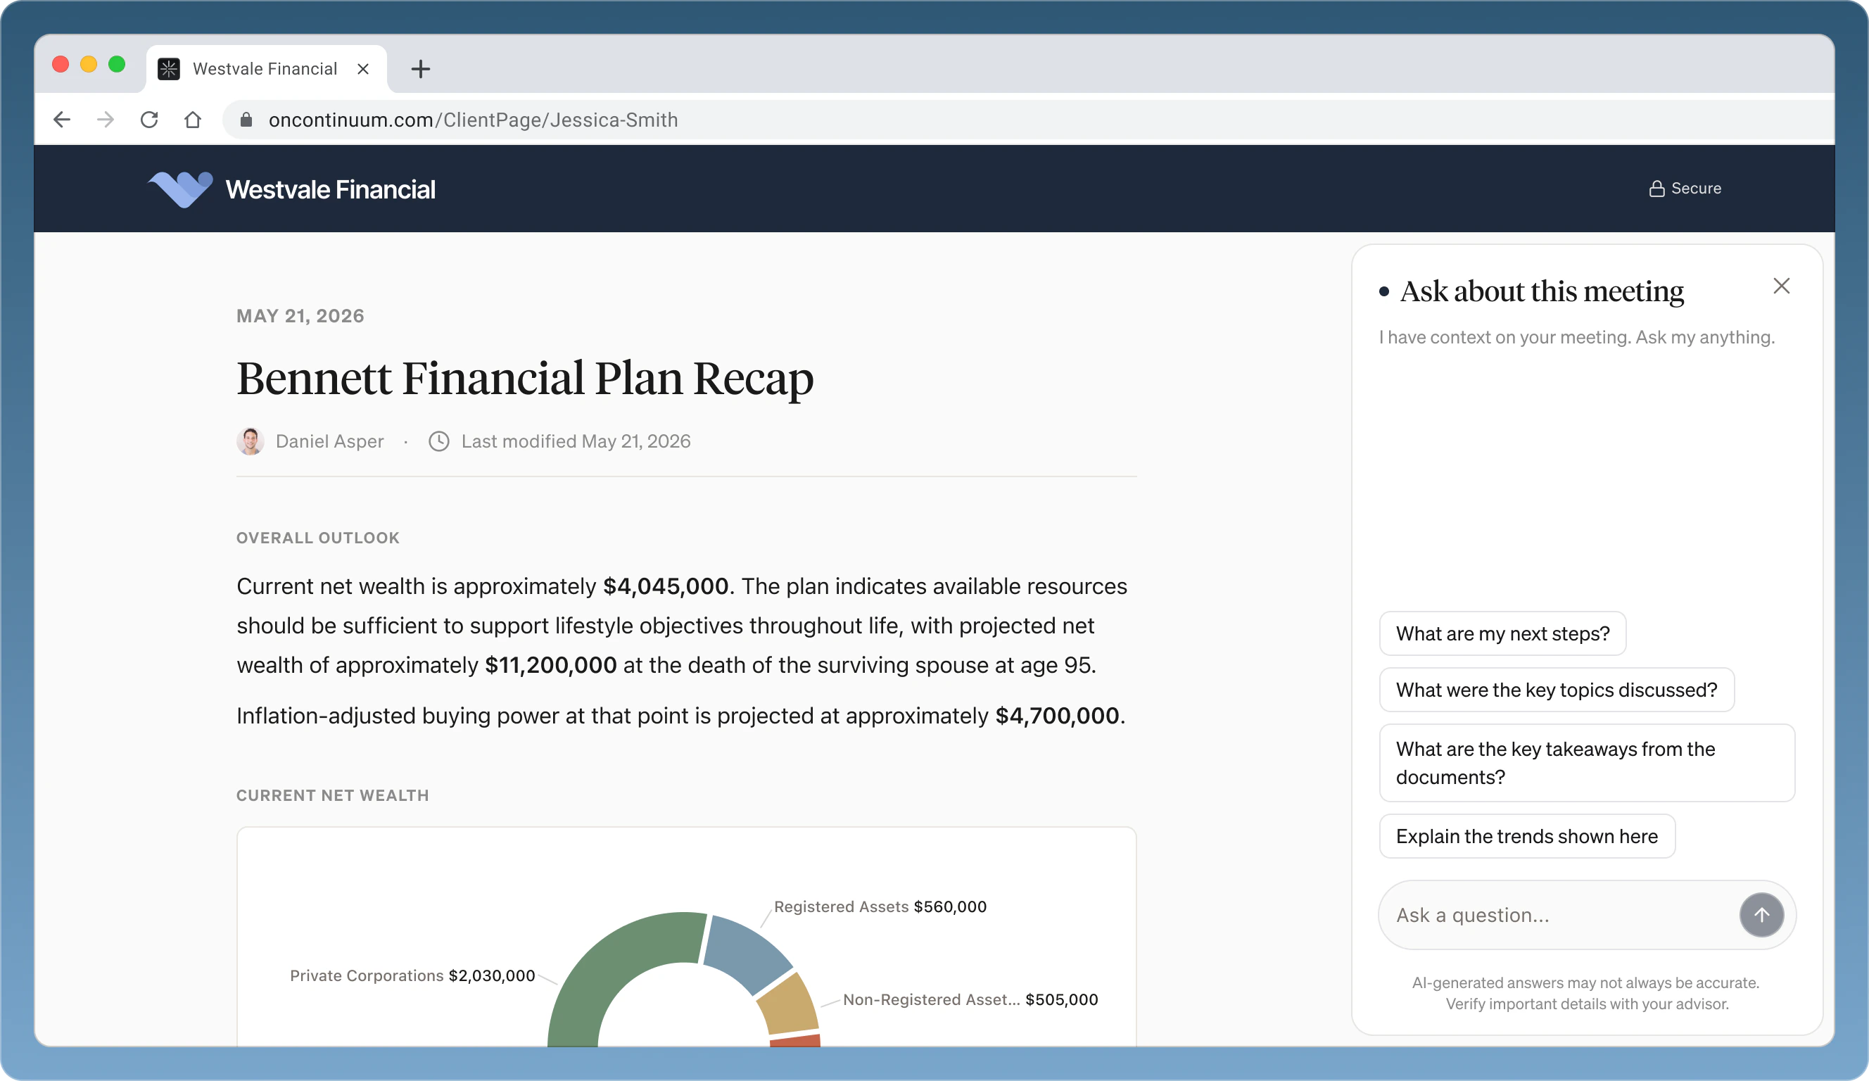Click the Non-Registered Asset... $505,000 chart label

coord(971,999)
